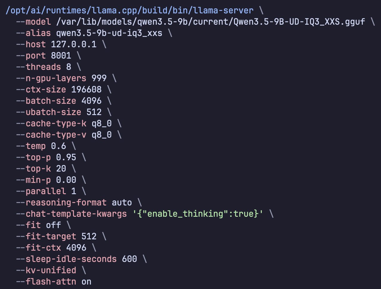381x289 pixels.
Task: Click the --threads flag
Action: pos(38,67)
